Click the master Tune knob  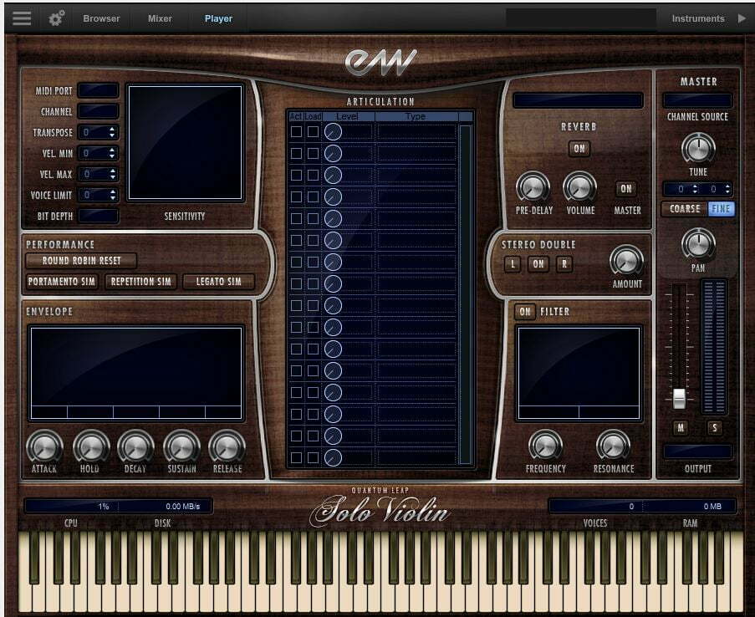coord(698,148)
